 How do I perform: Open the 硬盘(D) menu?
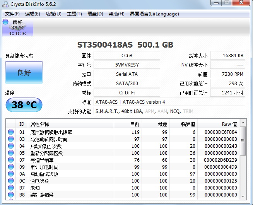pos(95,14)
